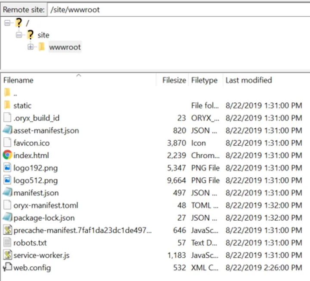Click filesize 2,239 of index.html

click(x=177, y=155)
